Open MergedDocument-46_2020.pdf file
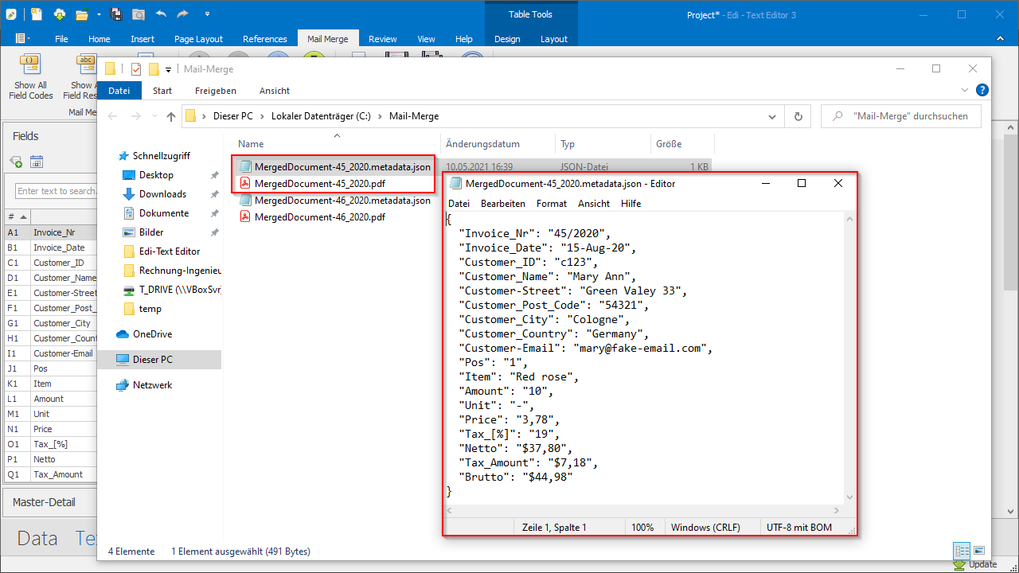This screenshot has width=1019, height=573. (x=319, y=217)
